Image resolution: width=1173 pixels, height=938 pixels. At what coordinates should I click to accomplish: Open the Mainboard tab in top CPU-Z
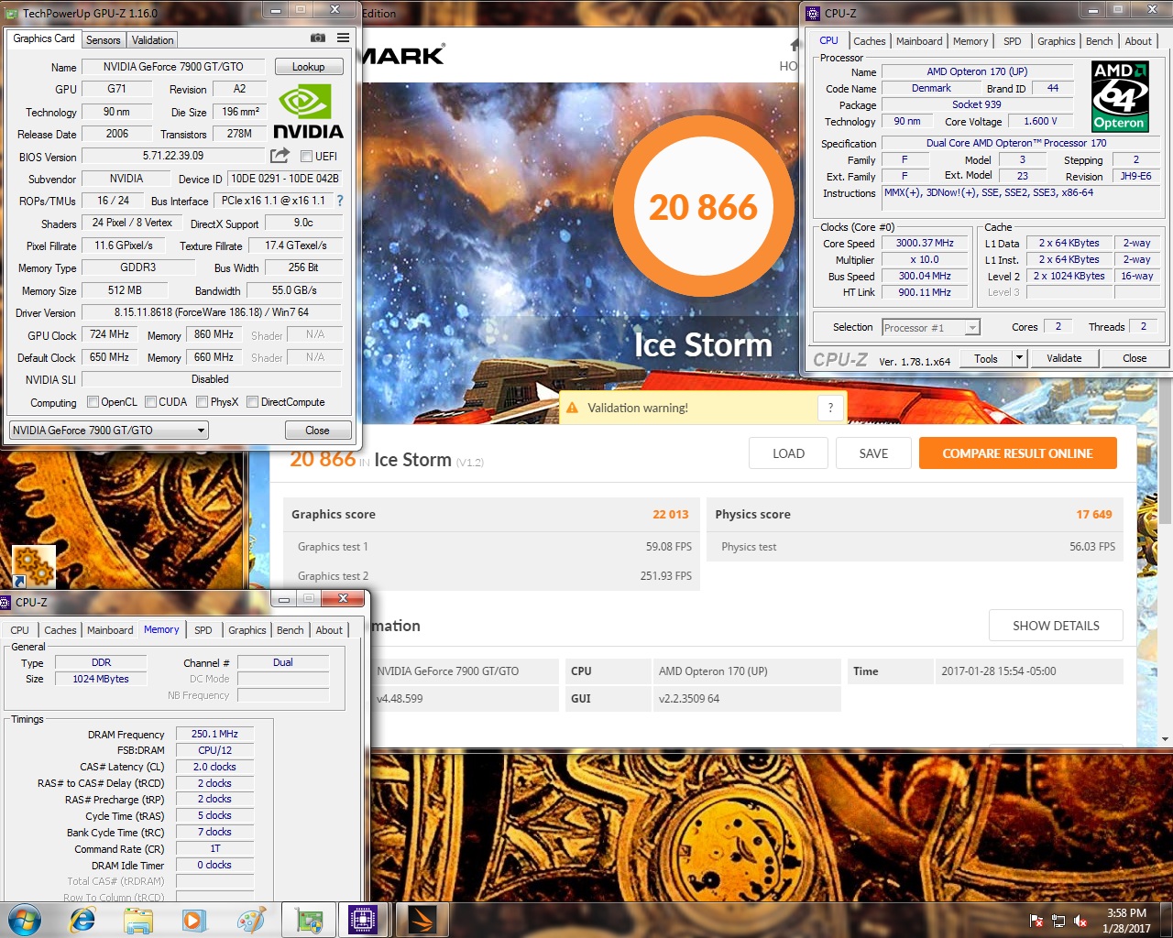(919, 41)
